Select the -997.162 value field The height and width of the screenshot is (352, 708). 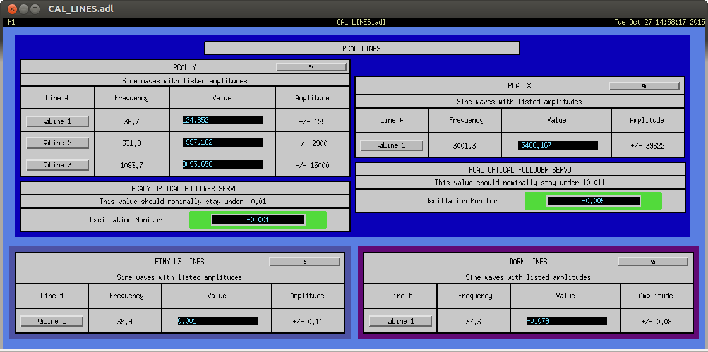click(222, 142)
